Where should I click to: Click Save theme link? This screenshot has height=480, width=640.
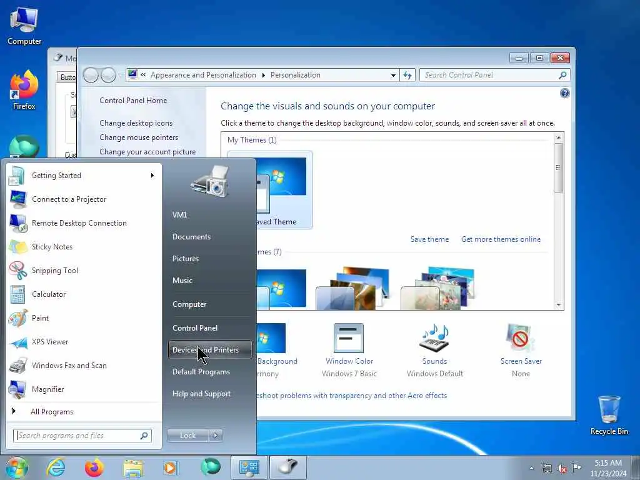[x=429, y=239]
